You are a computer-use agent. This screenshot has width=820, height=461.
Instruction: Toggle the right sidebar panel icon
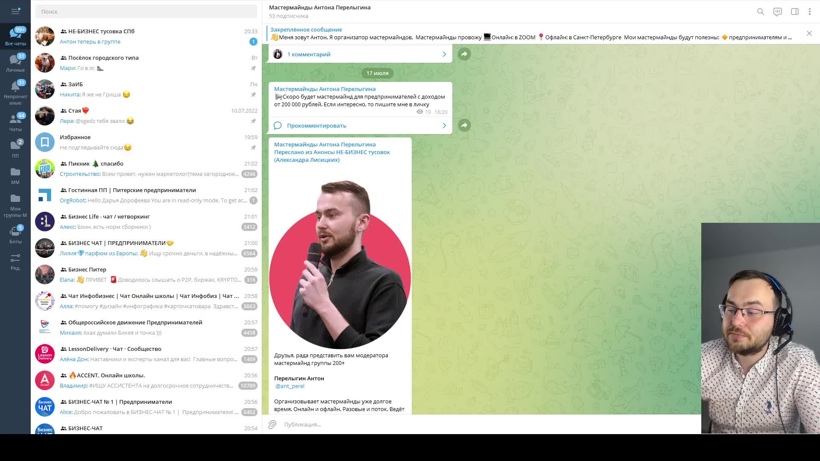pos(794,12)
